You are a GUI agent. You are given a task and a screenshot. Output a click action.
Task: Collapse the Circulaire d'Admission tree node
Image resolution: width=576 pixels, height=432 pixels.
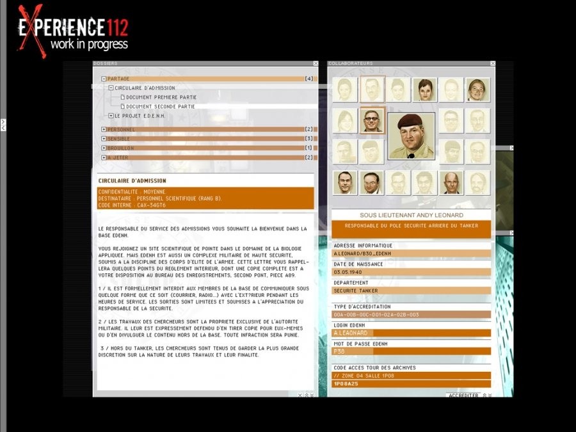pos(111,88)
